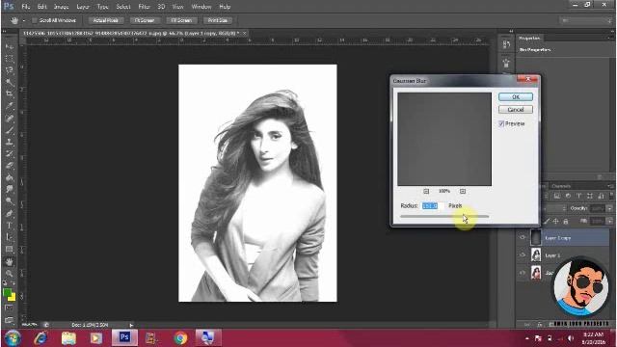Select Layer 1 thumbnail
Screen dimensions: 617x347
pos(536,254)
